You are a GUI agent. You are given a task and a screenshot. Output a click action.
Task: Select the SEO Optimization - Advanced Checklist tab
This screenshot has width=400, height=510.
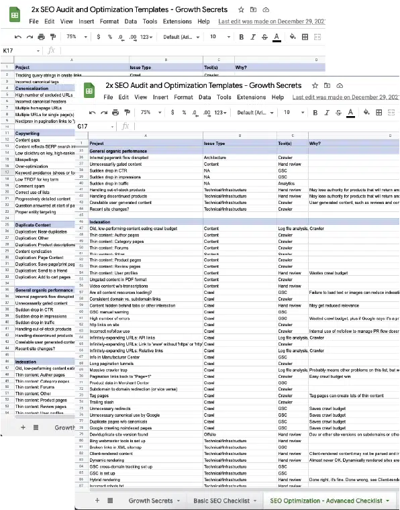point(326,501)
